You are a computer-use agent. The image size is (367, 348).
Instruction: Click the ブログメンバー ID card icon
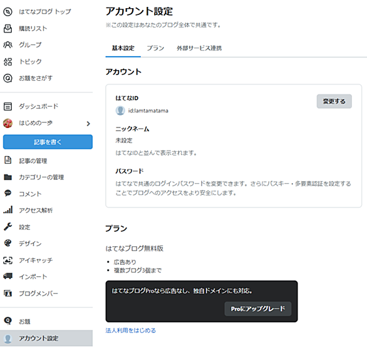8,293
